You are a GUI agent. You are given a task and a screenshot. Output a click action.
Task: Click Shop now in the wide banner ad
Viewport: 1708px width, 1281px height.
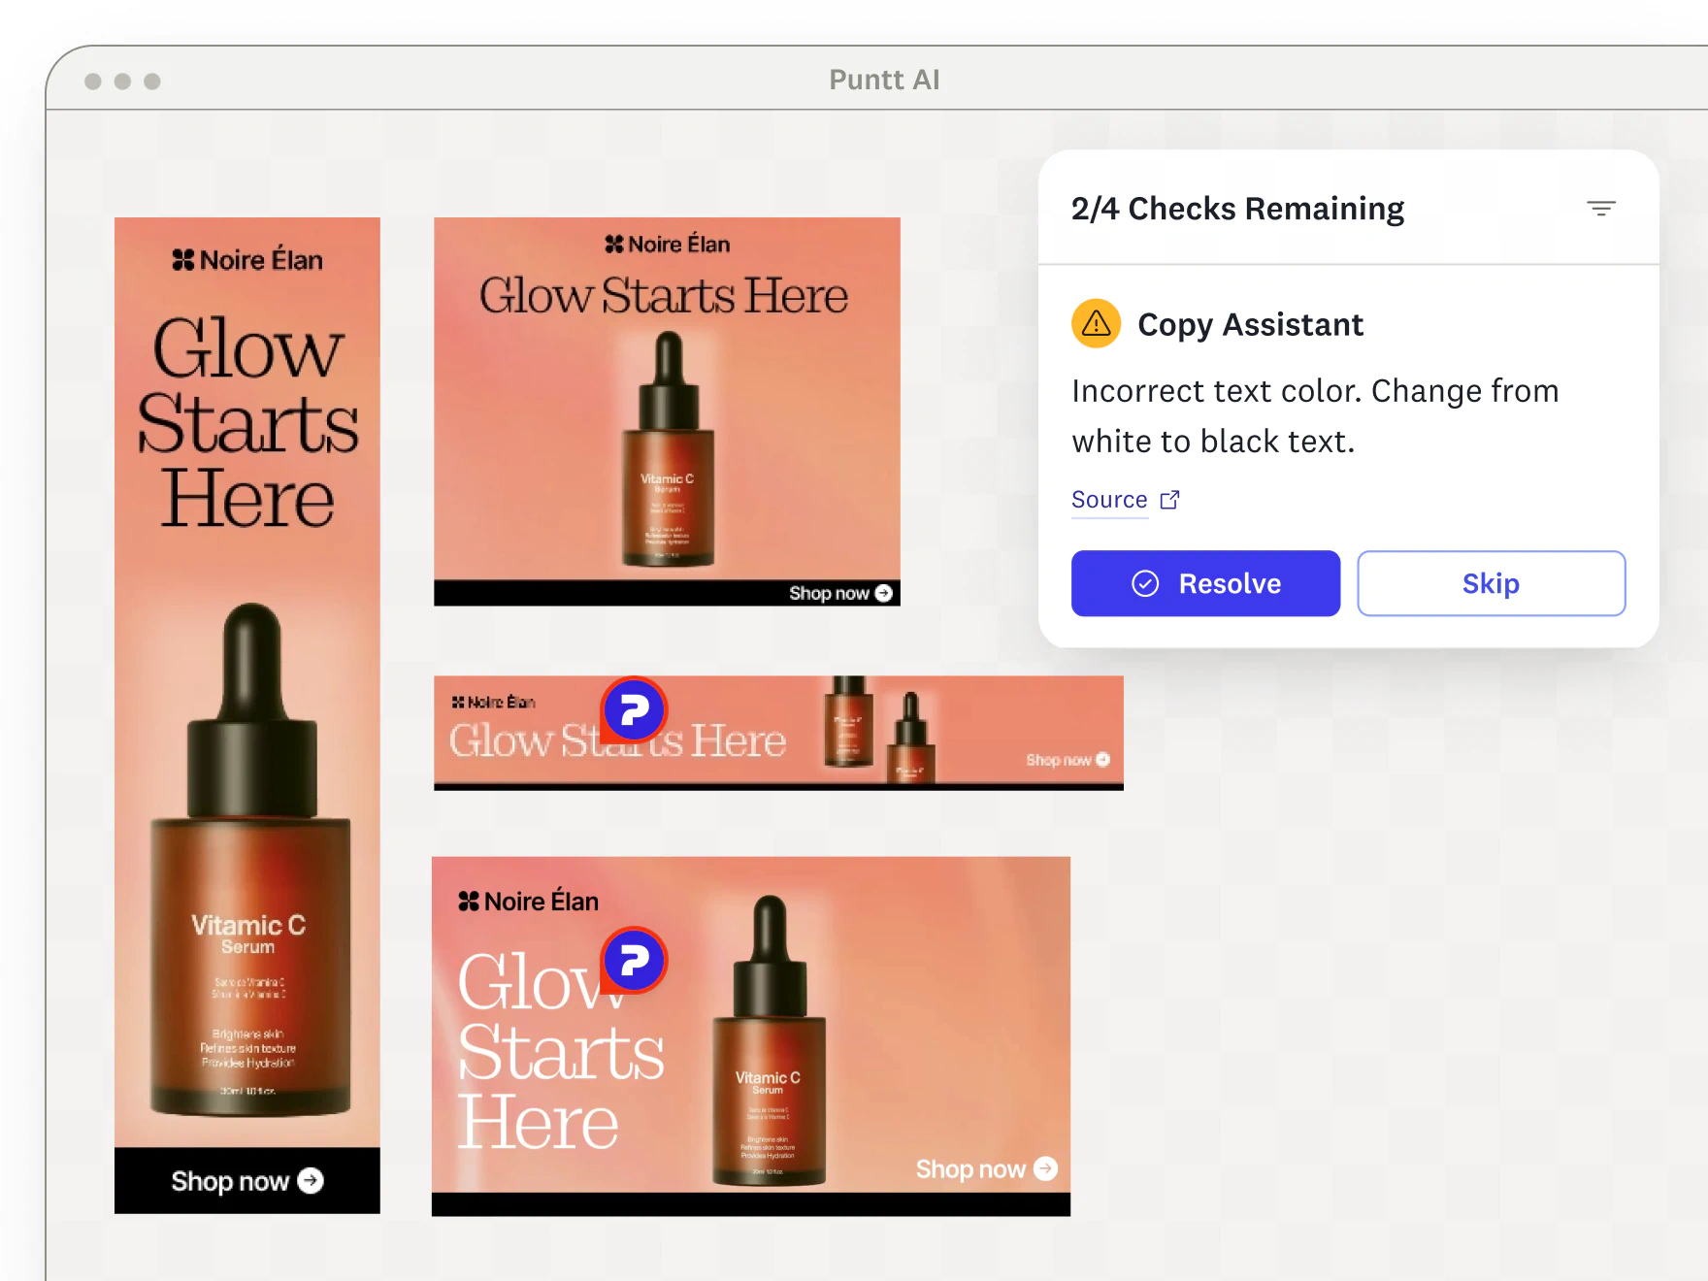pos(1067,760)
